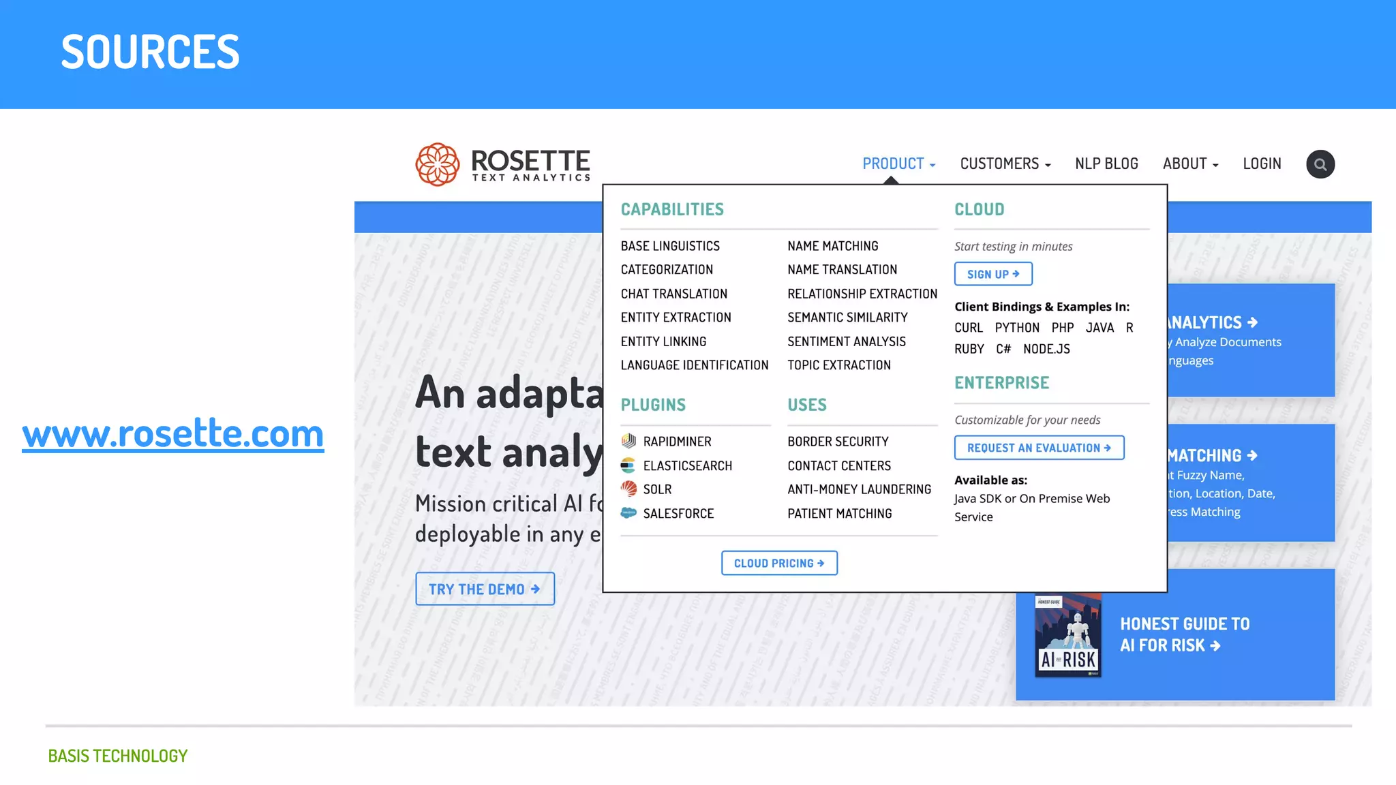Open the NLP BLOG menu item
This screenshot has width=1396, height=785.
pyautogui.click(x=1106, y=164)
